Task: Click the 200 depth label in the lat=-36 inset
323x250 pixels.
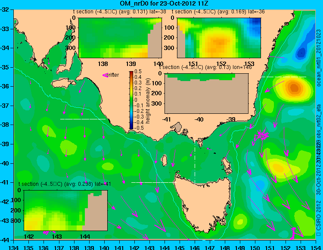Action: [169, 38]
